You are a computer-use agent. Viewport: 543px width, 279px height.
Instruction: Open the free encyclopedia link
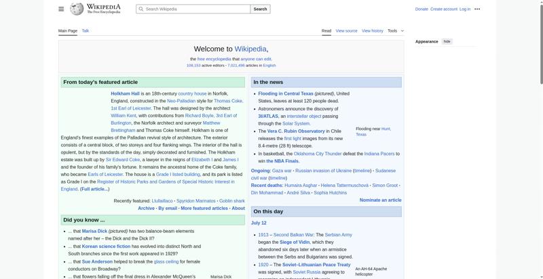pyautogui.click(x=214, y=59)
